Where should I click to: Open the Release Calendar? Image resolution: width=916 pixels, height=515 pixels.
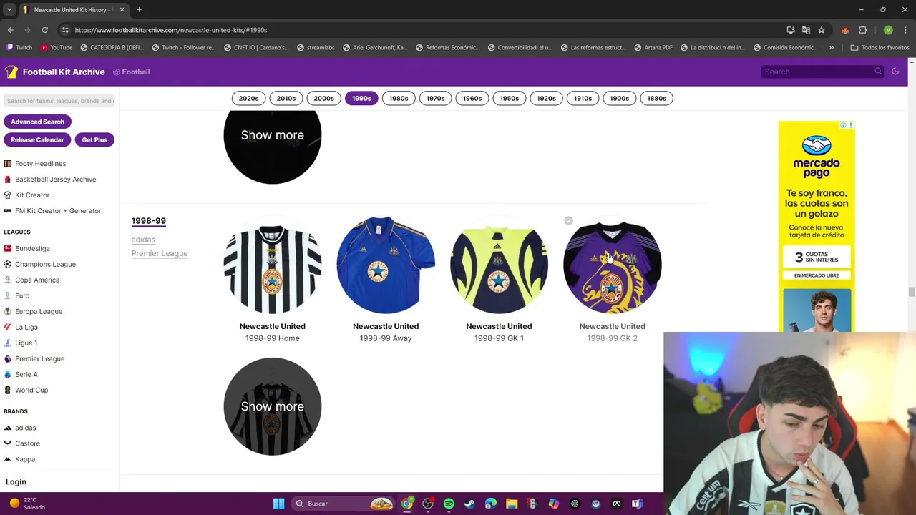tap(37, 140)
